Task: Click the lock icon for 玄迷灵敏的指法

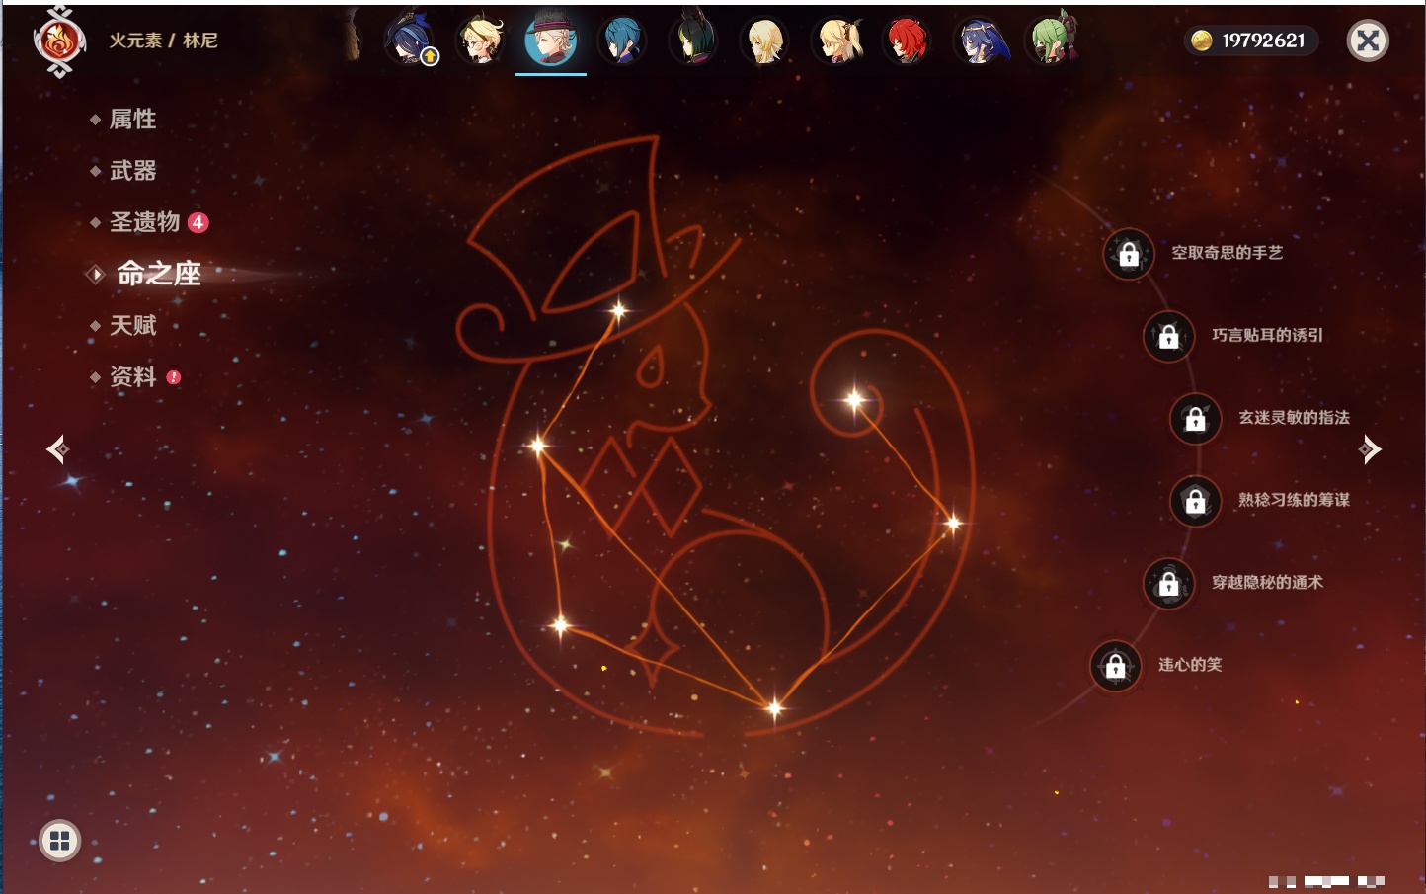Action: tap(1196, 419)
